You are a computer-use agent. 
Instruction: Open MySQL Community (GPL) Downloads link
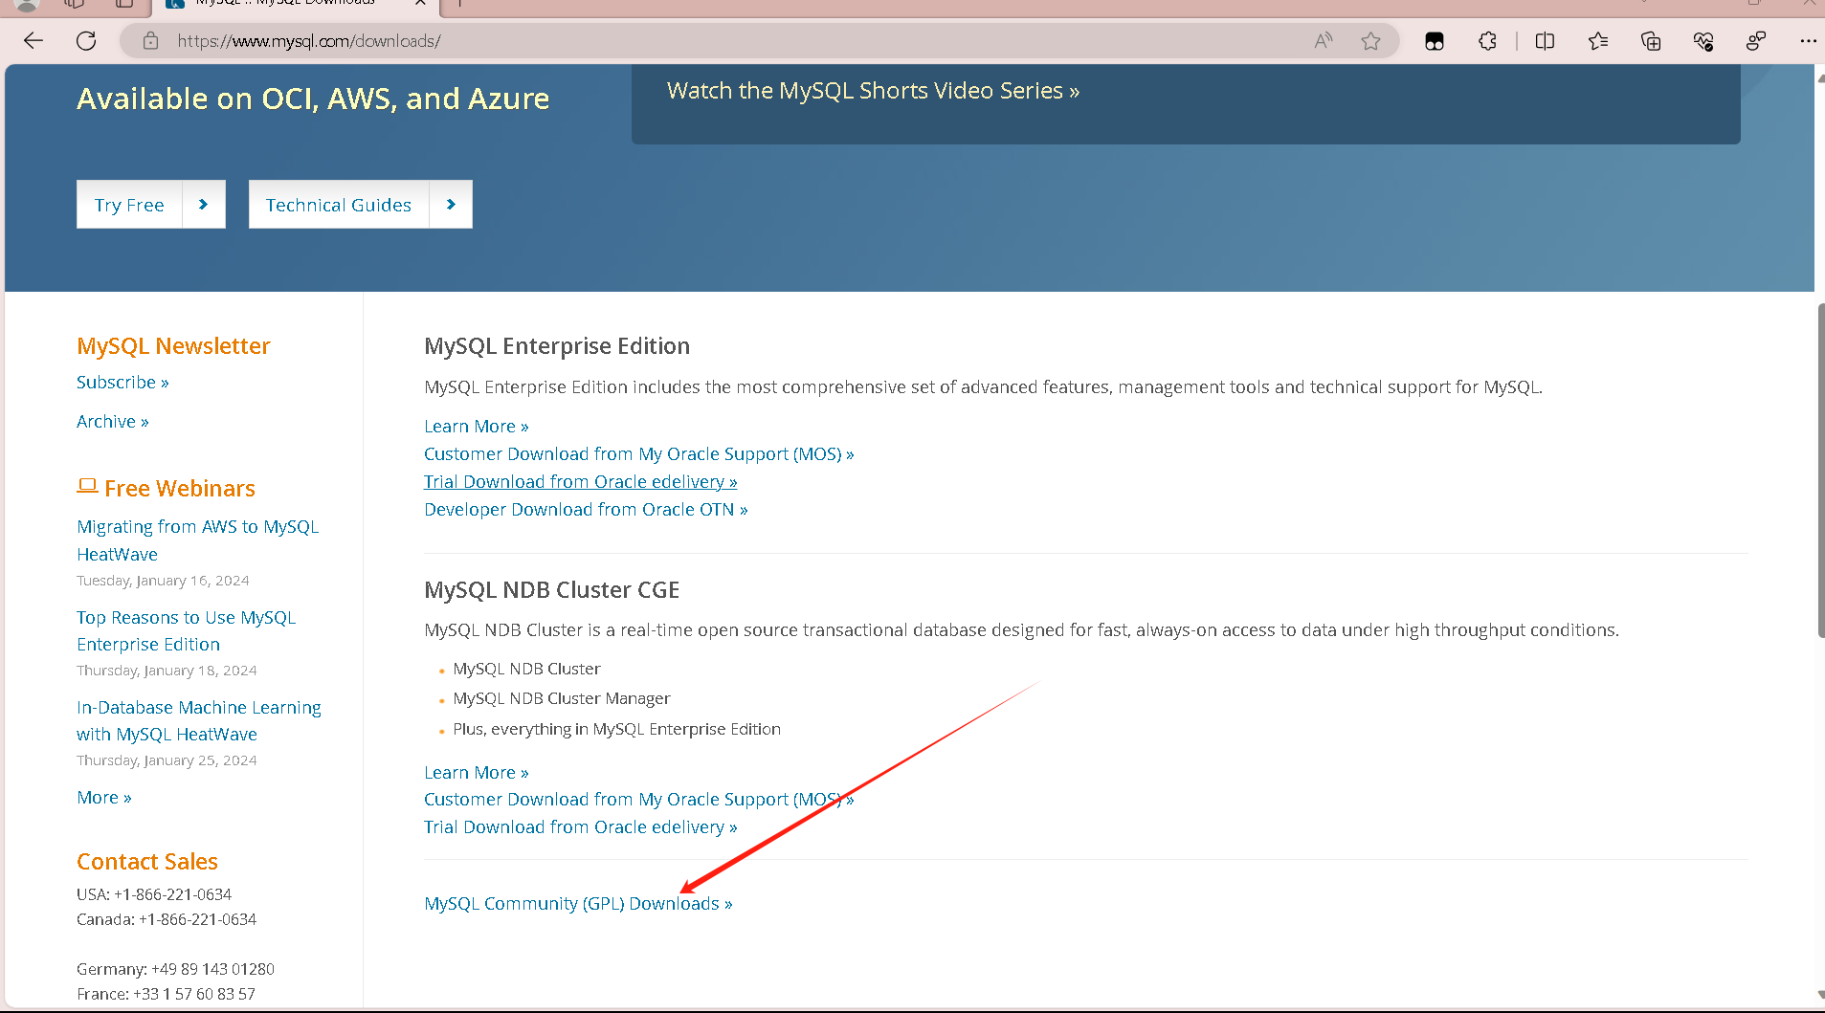(578, 903)
